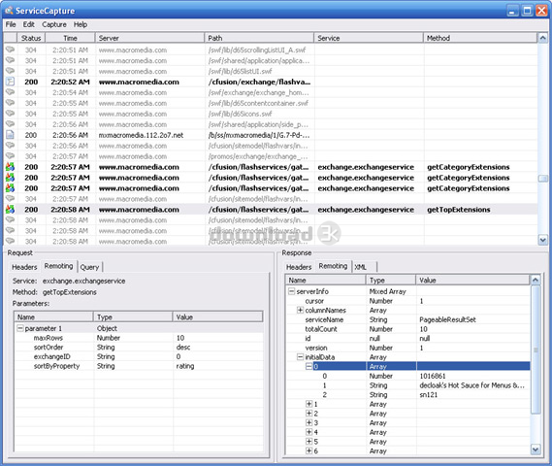Open the Capture menu
The height and width of the screenshot is (466, 552).
click(x=54, y=24)
